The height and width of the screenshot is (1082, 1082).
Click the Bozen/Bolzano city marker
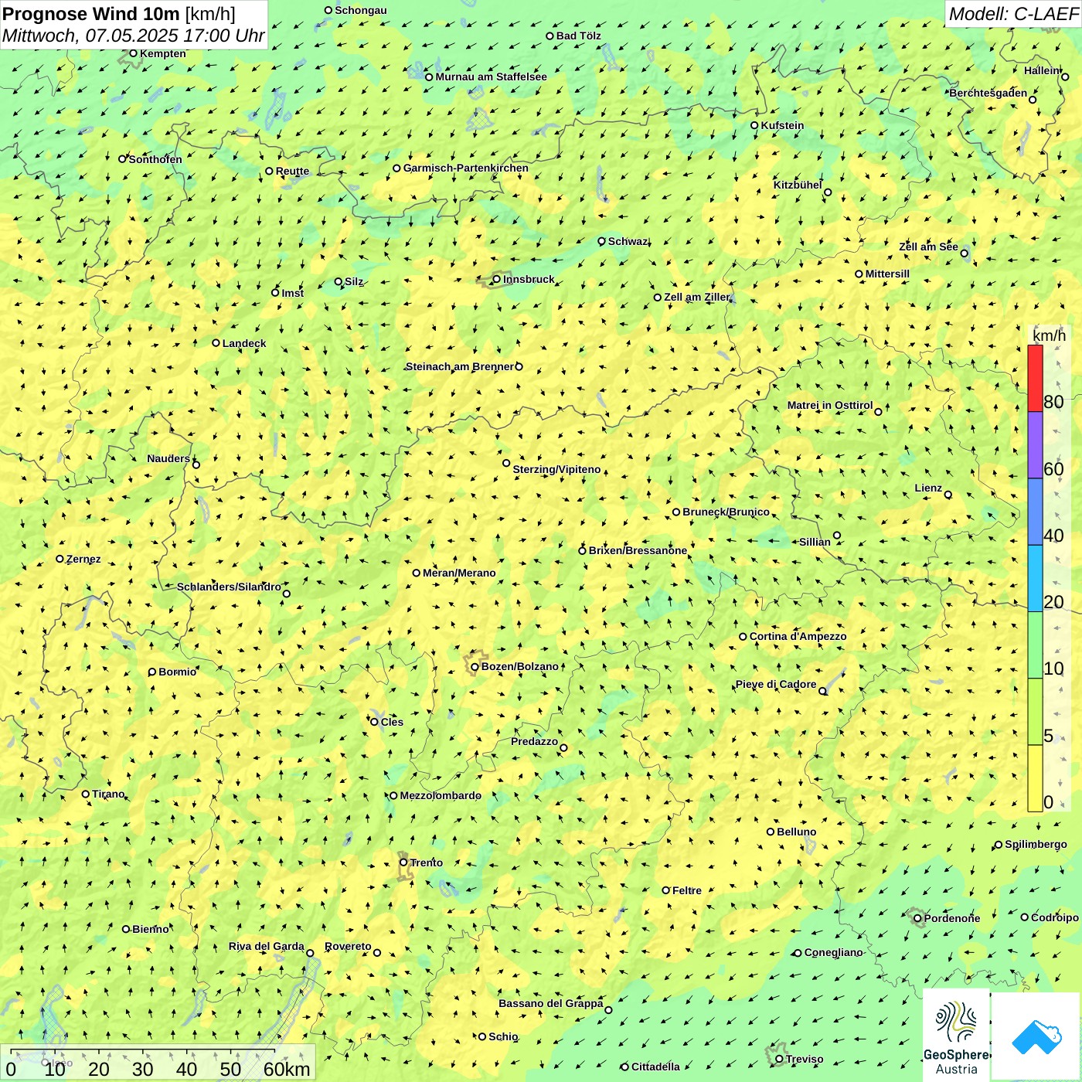(x=475, y=667)
